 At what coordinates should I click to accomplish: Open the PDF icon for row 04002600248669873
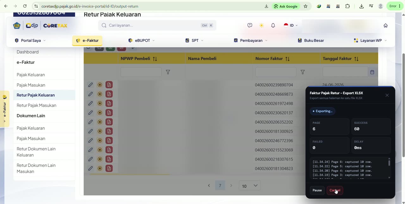(x=109, y=94)
